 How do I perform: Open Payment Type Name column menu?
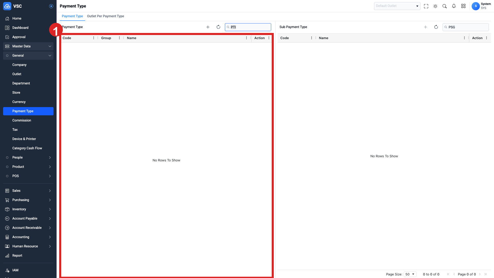point(246,38)
